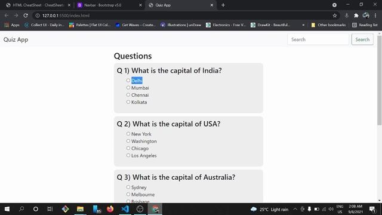Open ENG US language switcher

[x=340, y=209]
